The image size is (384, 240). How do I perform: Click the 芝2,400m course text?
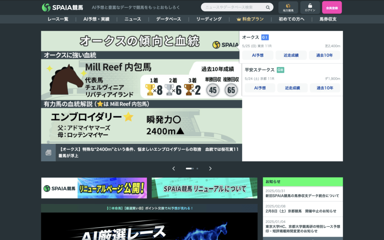point(332,46)
